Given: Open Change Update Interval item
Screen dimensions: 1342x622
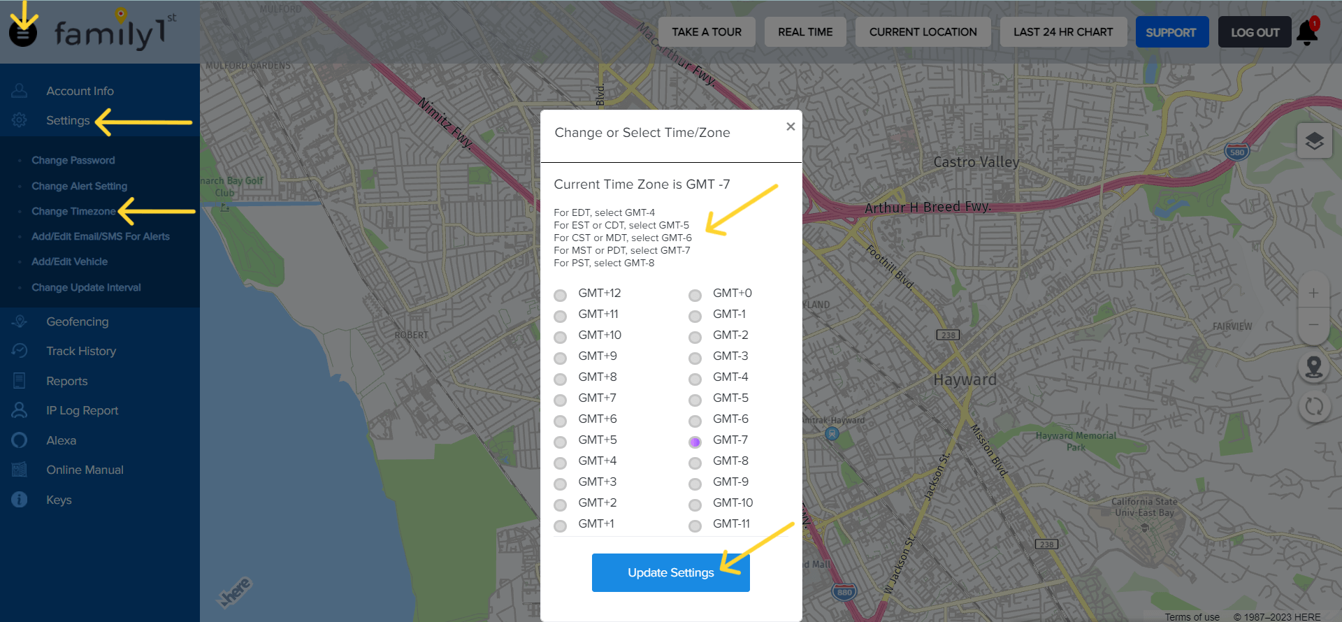Looking at the screenshot, I should click(x=86, y=287).
